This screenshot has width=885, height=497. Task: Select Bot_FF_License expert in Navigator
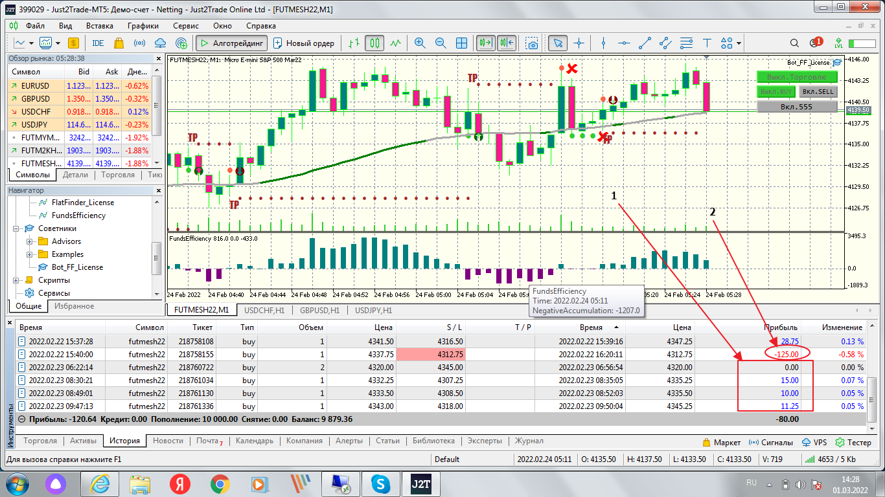coord(76,267)
